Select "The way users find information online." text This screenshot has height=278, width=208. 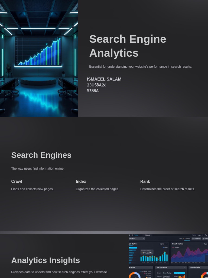coord(38,169)
